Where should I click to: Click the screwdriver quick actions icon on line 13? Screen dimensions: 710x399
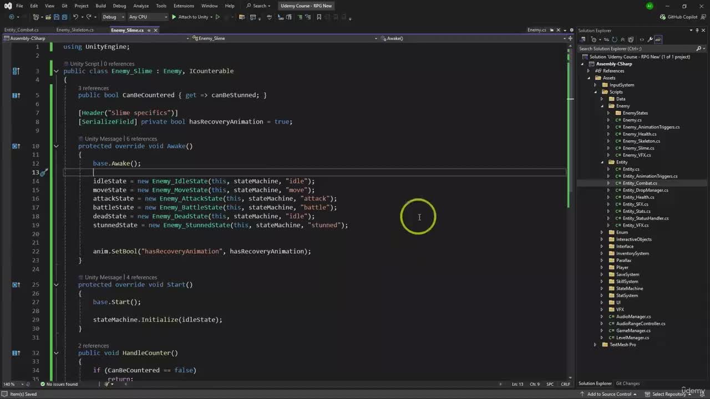click(x=43, y=172)
